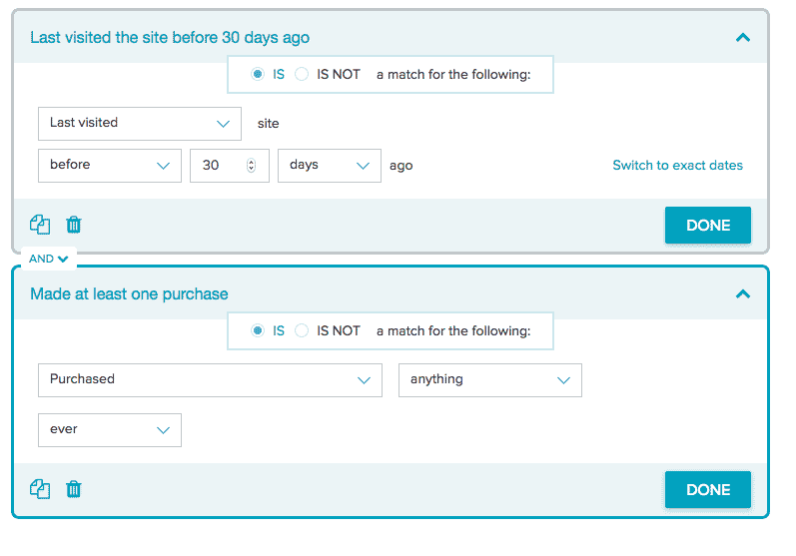Collapse the Made at least one purchase panel
The image size is (796, 556).
[742, 294]
